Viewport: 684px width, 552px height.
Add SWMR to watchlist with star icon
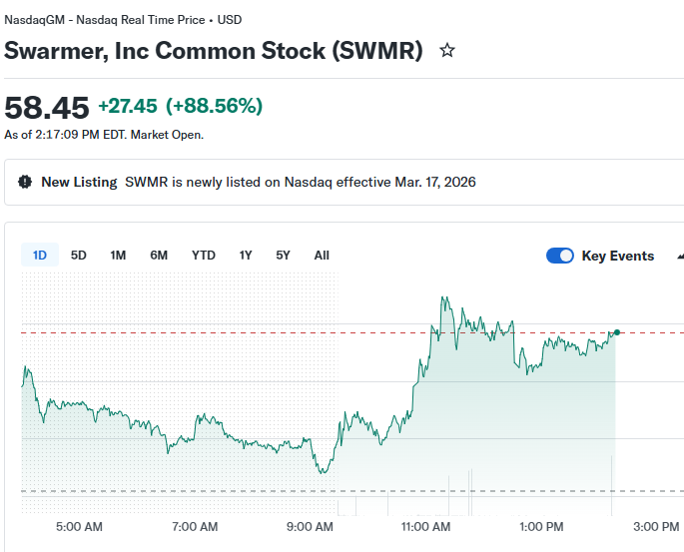pos(447,50)
